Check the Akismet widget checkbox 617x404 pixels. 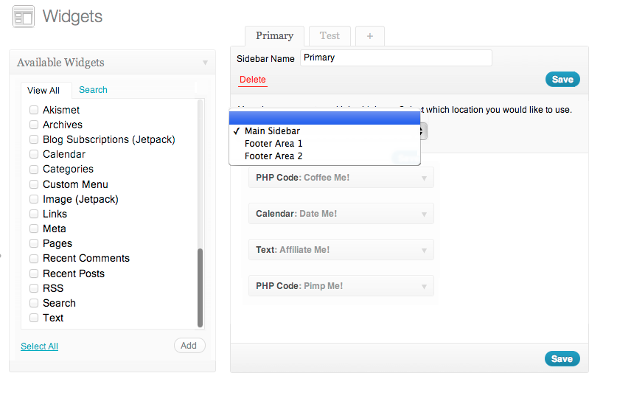point(34,110)
